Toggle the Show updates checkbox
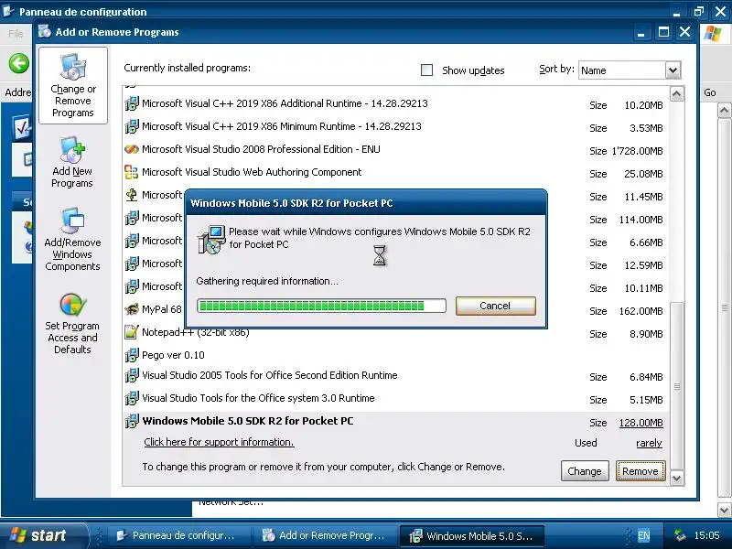The width and height of the screenshot is (732, 549). pyautogui.click(x=426, y=70)
